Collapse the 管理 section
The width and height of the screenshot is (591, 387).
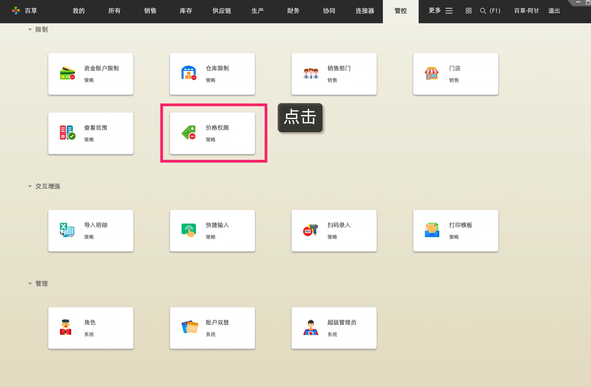[x=30, y=283]
